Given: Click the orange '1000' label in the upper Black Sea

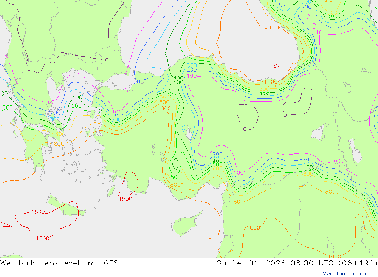Looking at the screenshot, I should click(x=276, y=28).
